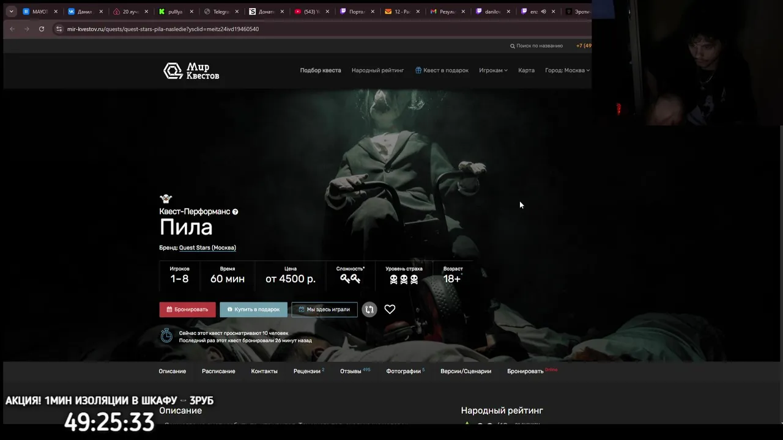Click the ghost icon above Квест-Перформанс
This screenshot has height=440, width=783.
point(166,199)
